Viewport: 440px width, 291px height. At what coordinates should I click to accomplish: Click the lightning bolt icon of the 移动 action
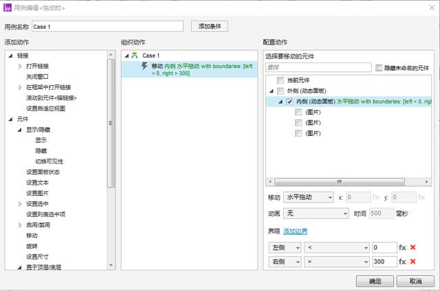pos(144,66)
